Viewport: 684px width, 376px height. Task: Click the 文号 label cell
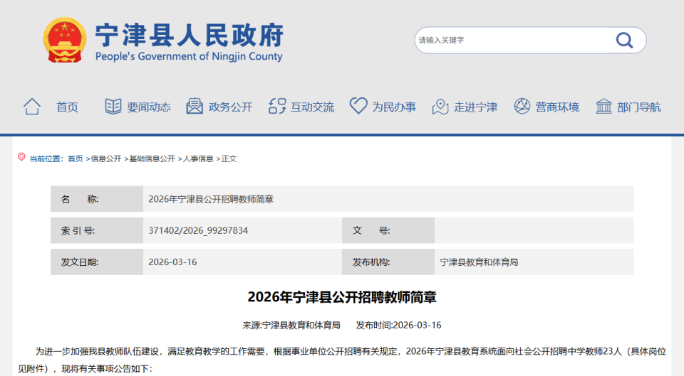(x=388, y=230)
